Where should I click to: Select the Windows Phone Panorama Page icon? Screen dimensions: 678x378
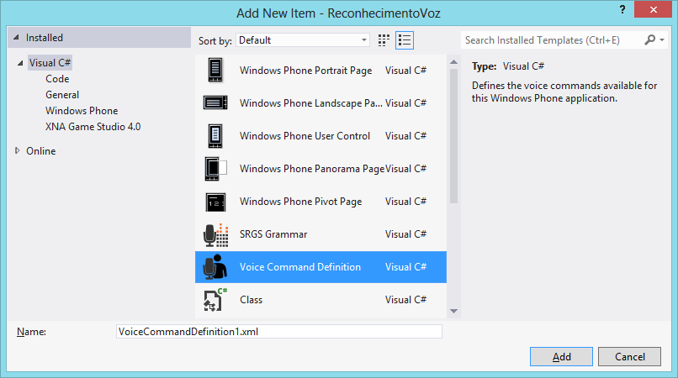215,169
